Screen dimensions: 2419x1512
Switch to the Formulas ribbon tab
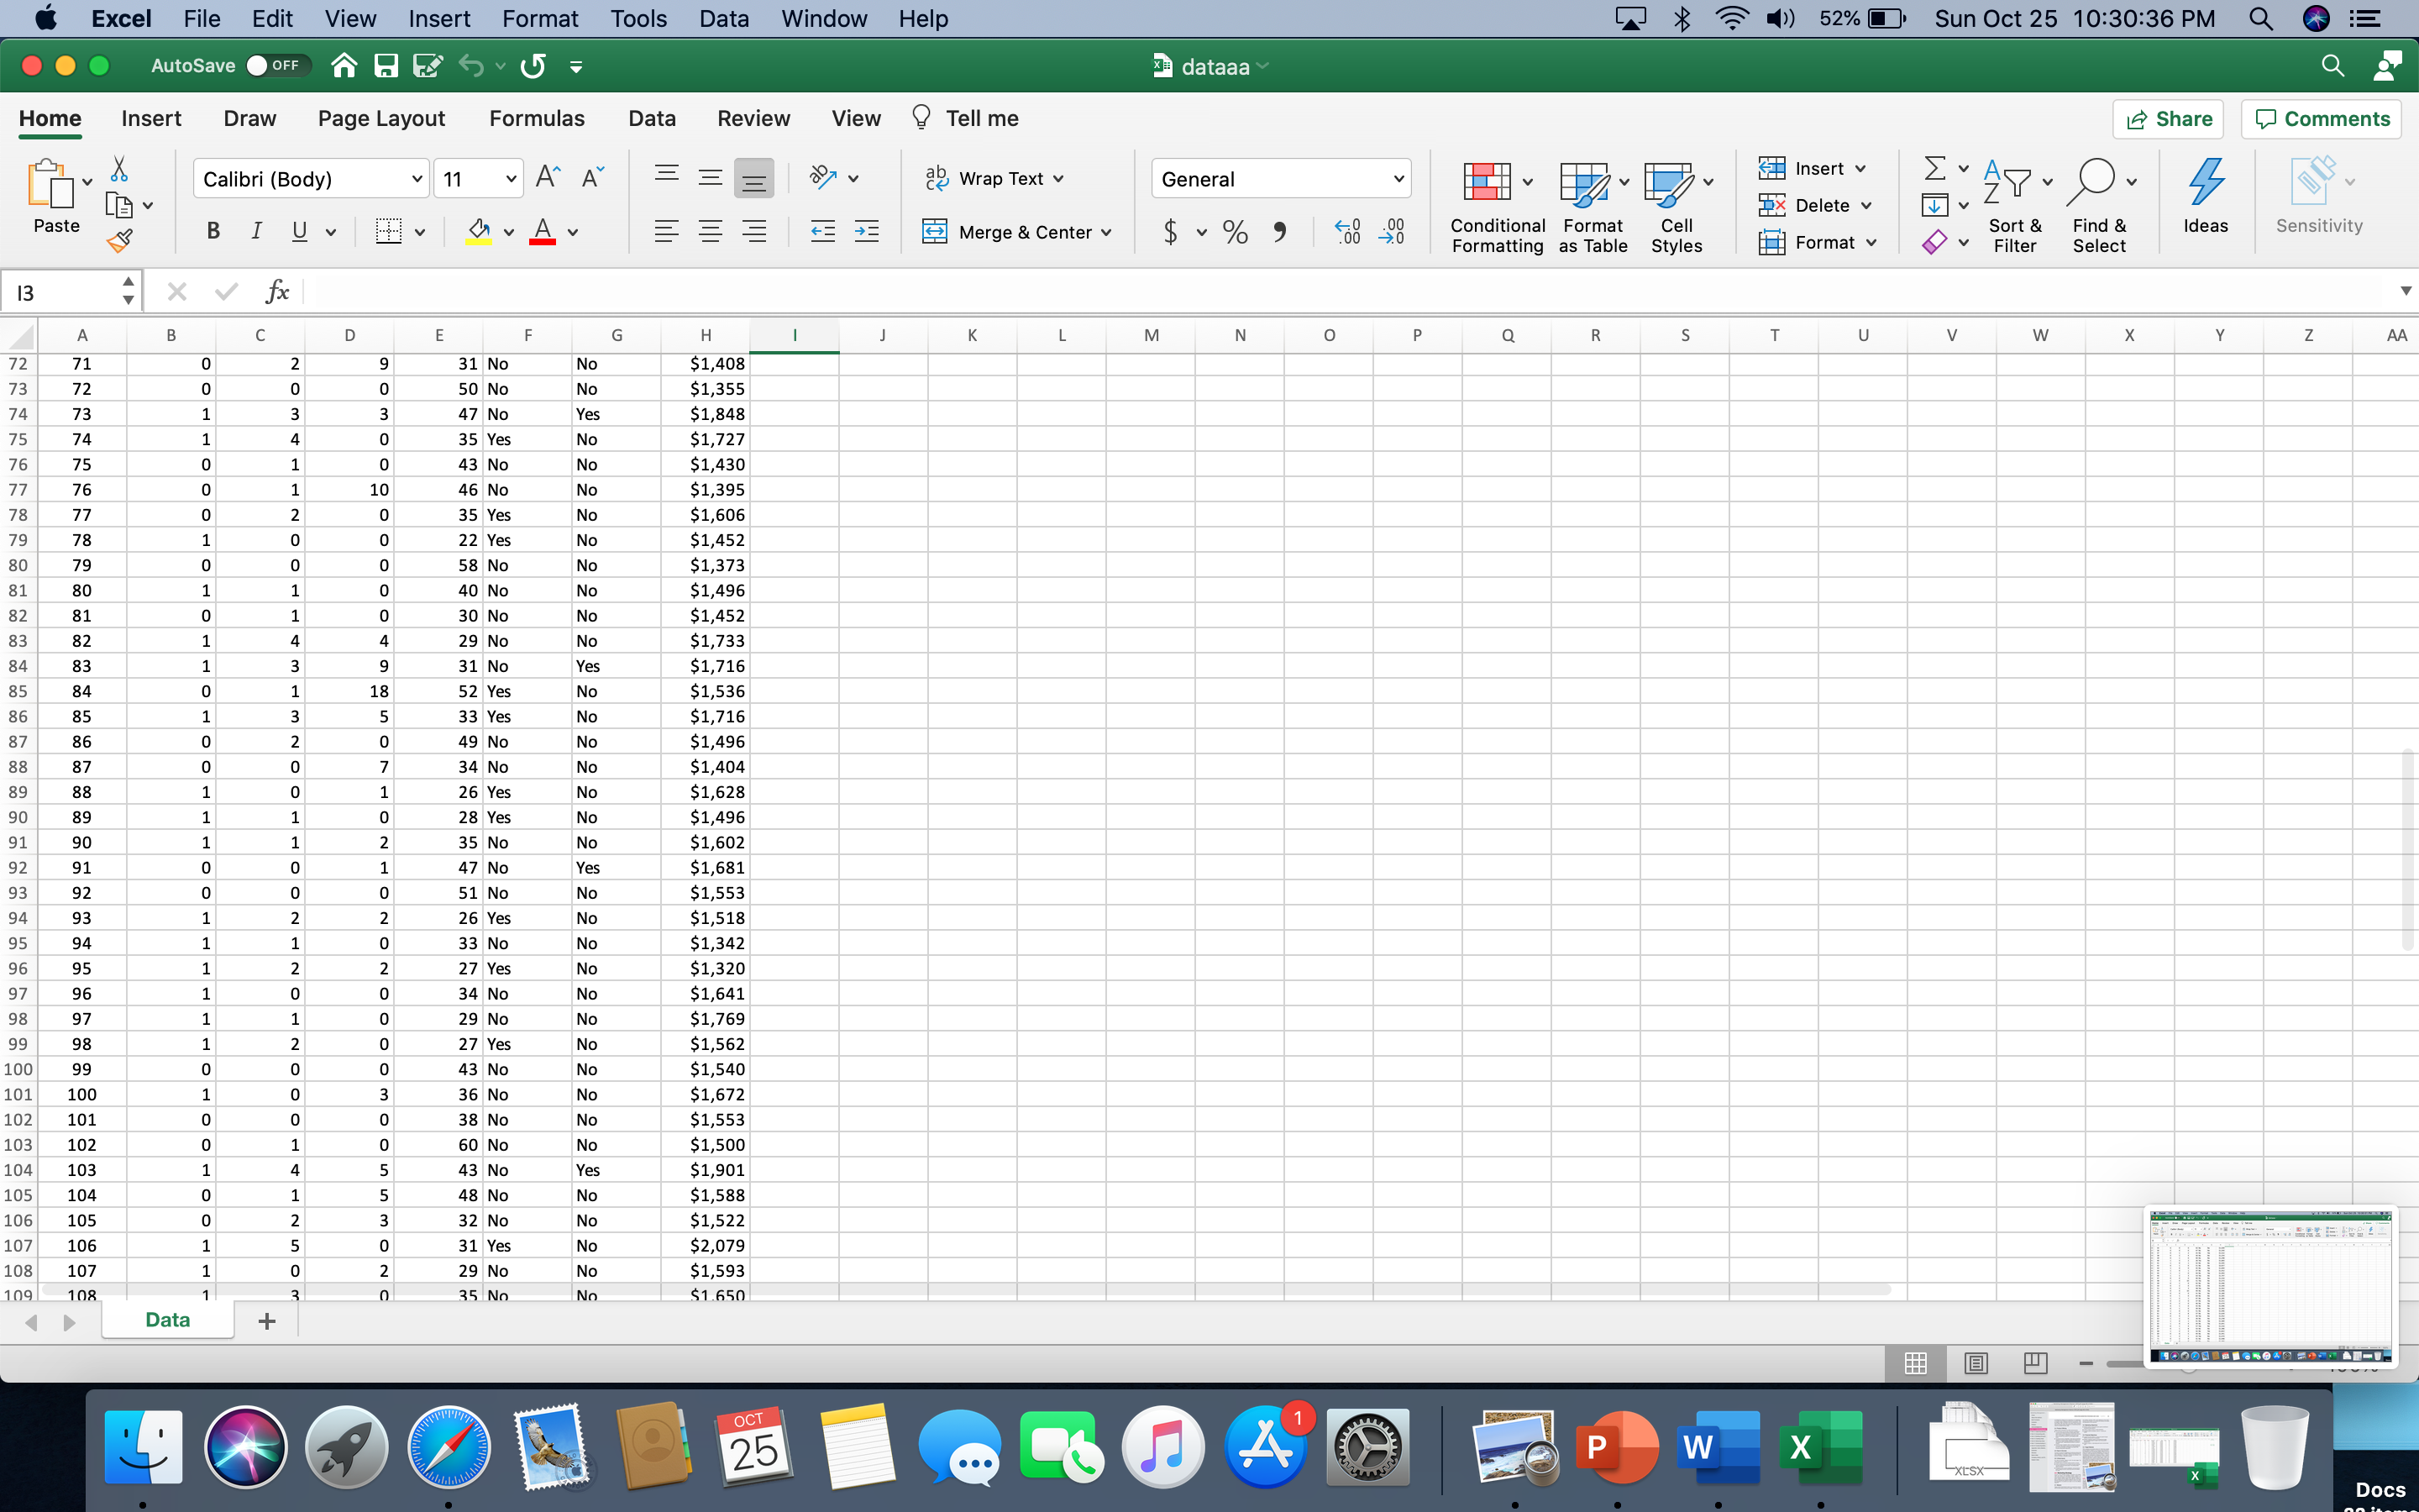click(537, 118)
